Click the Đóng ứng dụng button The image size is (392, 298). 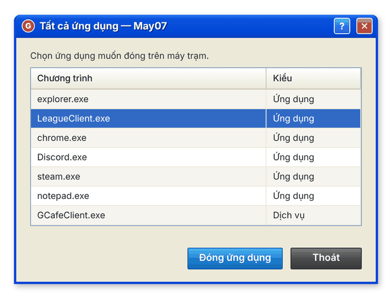point(235,258)
